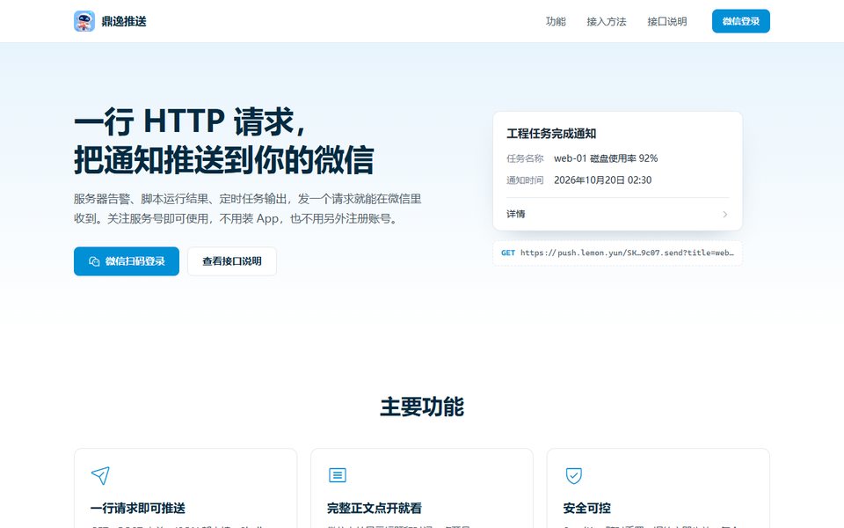
Task: Click the 通知时间 field label
Action: coord(525,180)
